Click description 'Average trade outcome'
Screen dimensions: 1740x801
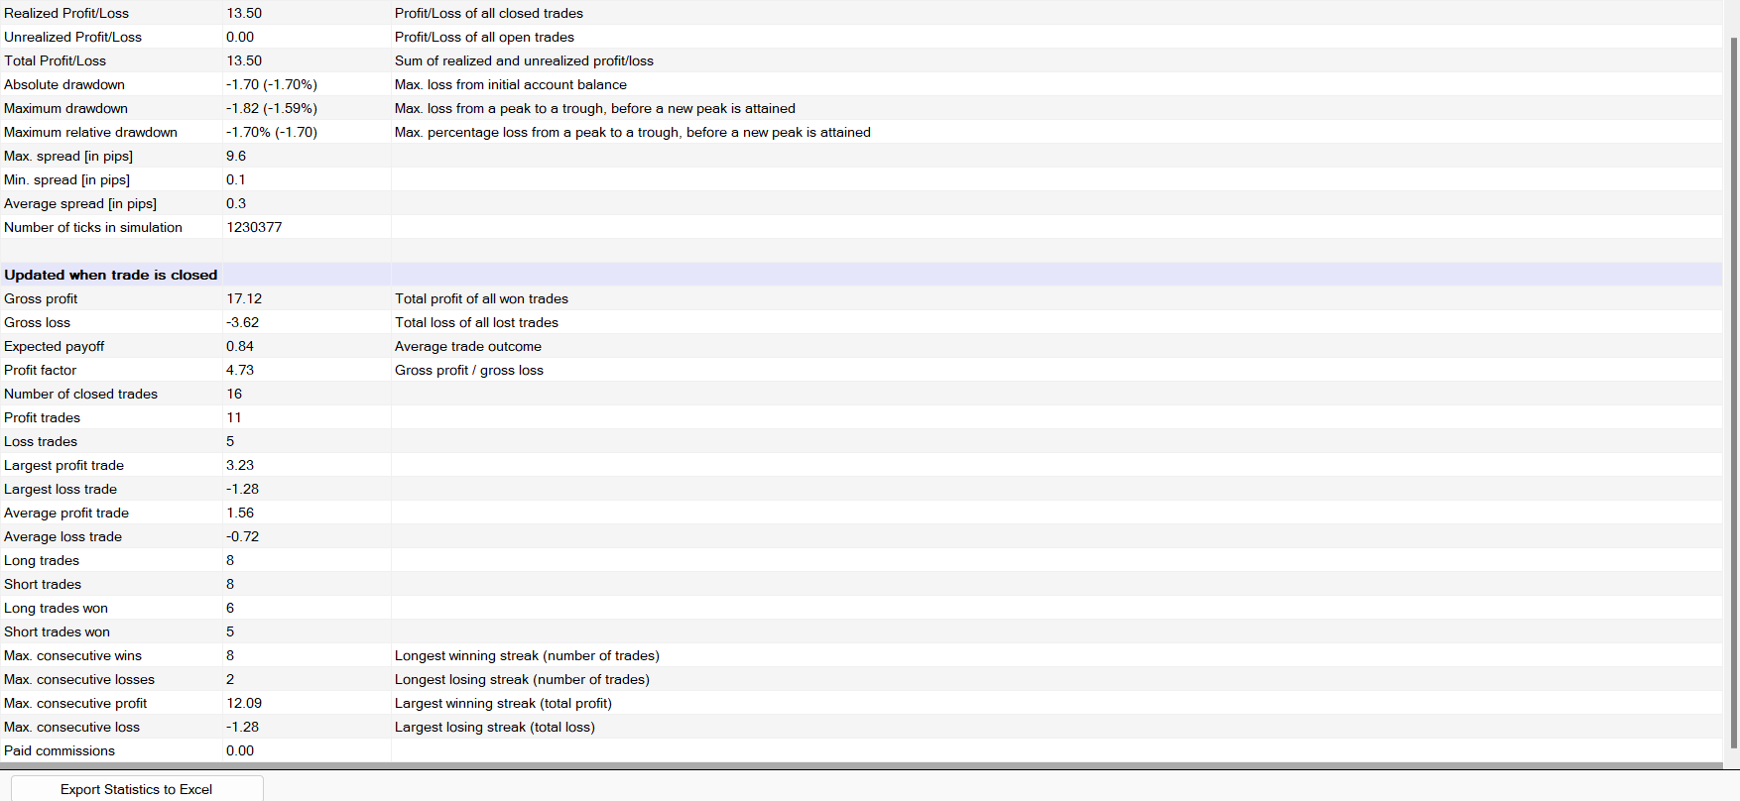point(468,346)
